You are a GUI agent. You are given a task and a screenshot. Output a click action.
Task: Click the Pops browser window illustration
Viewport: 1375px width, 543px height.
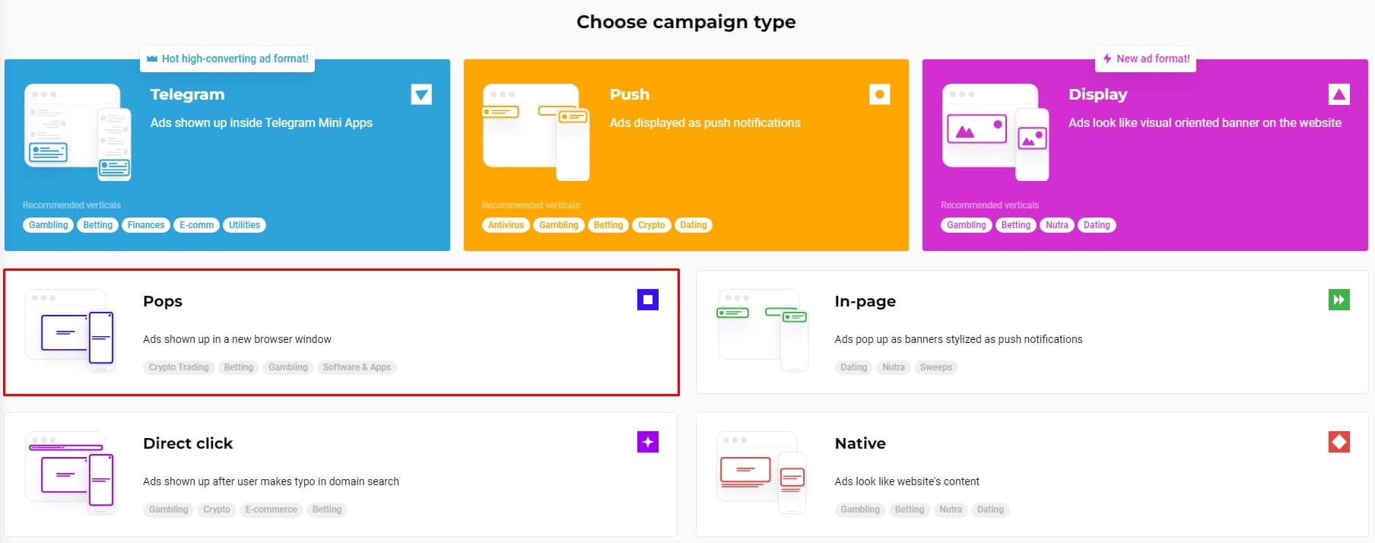click(71, 332)
